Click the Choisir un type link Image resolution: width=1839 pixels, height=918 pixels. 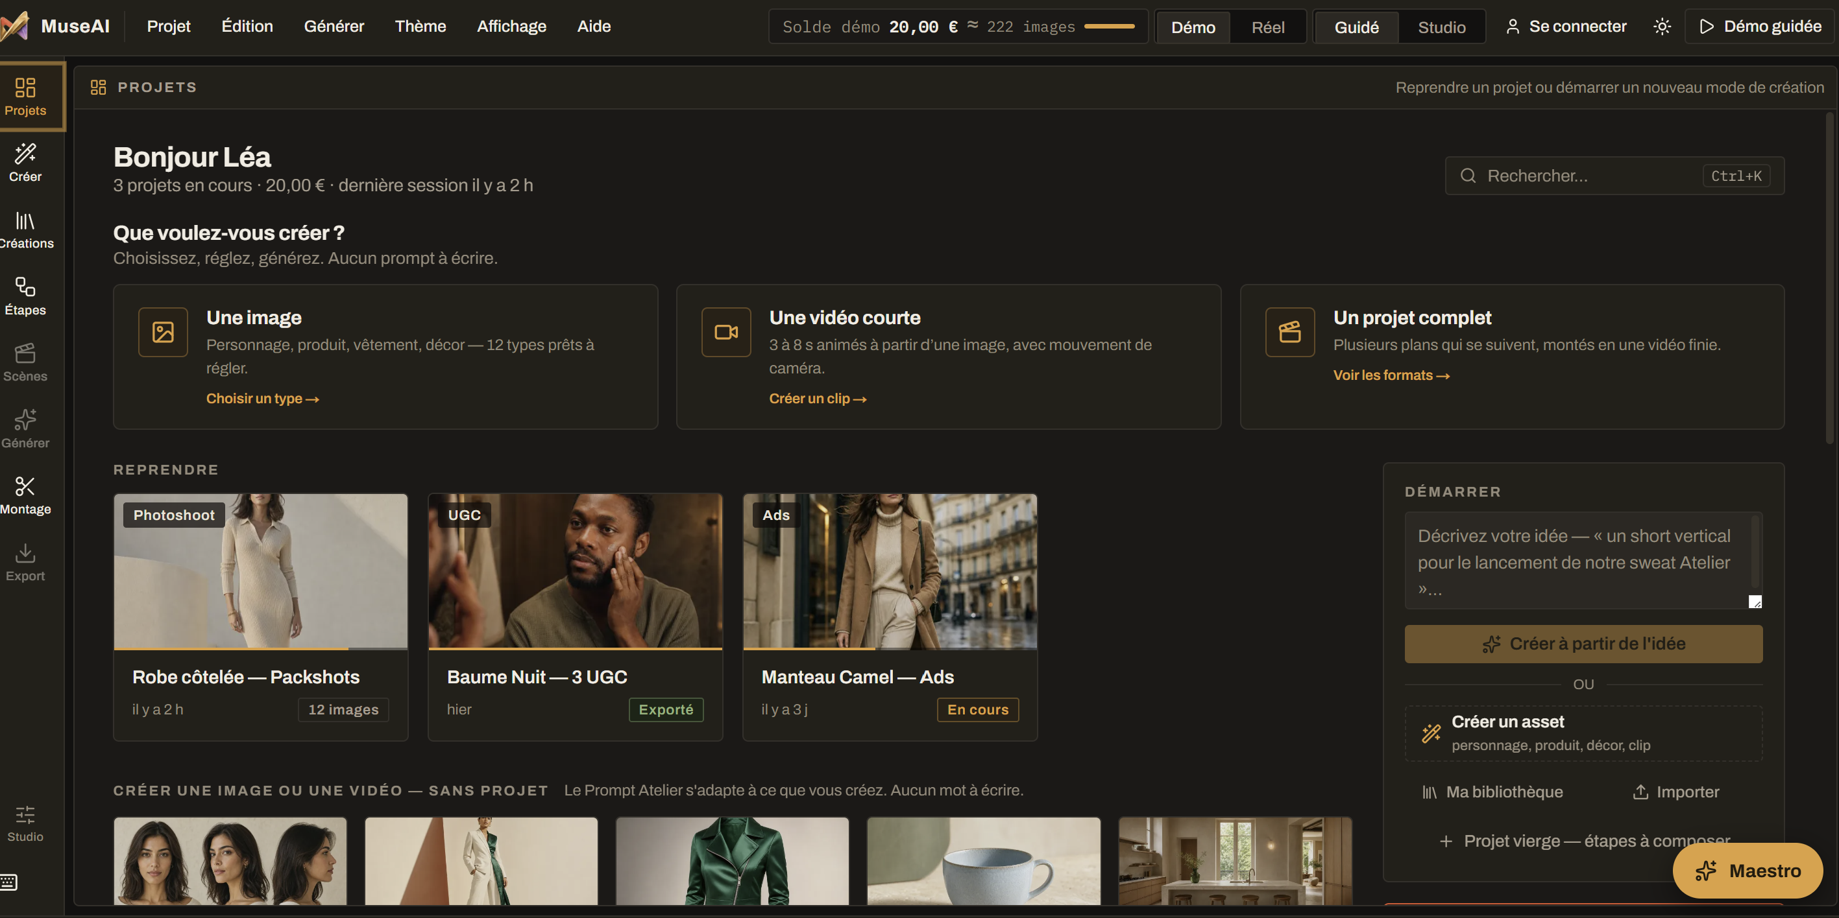[262, 399]
